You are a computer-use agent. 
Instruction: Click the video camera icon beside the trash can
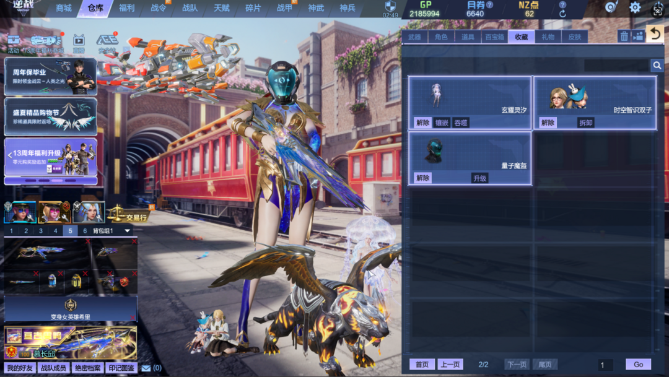(638, 37)
